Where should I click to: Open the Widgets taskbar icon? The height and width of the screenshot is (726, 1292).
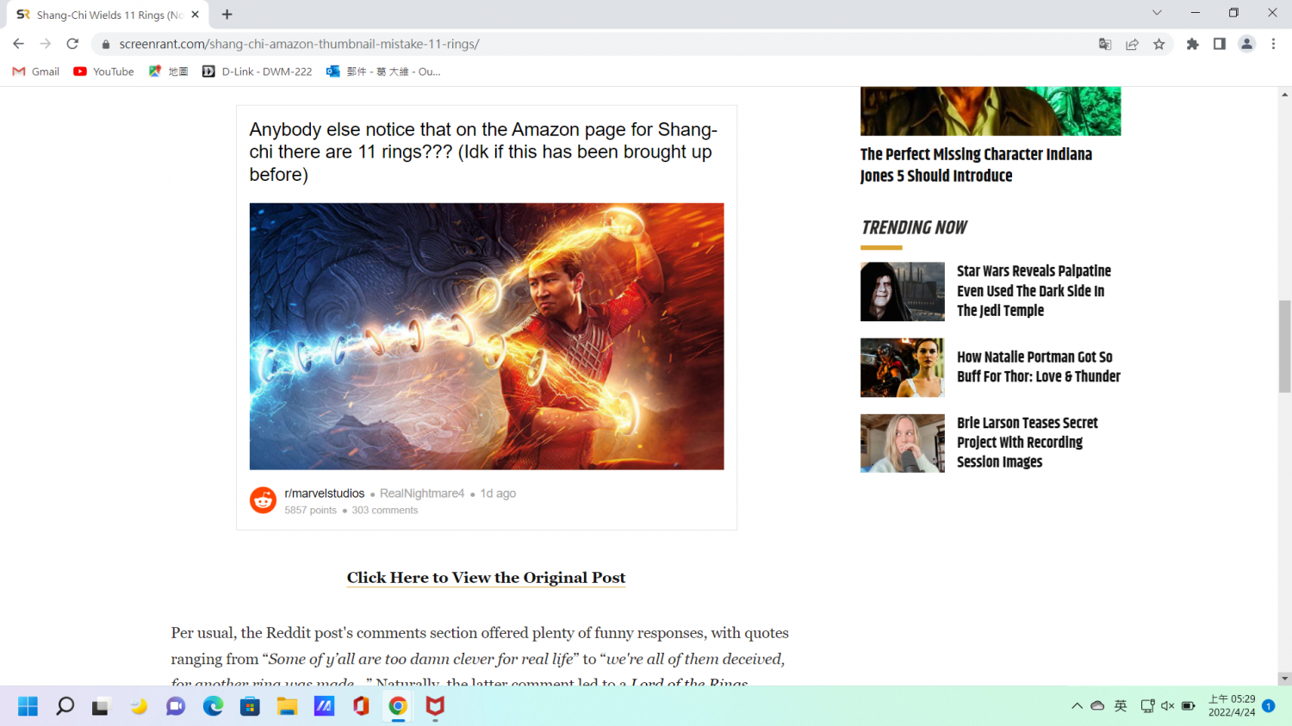coord(139,706)
